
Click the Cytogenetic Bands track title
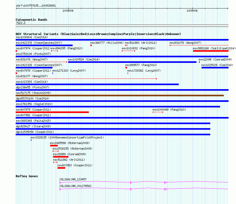click(31, 20)
